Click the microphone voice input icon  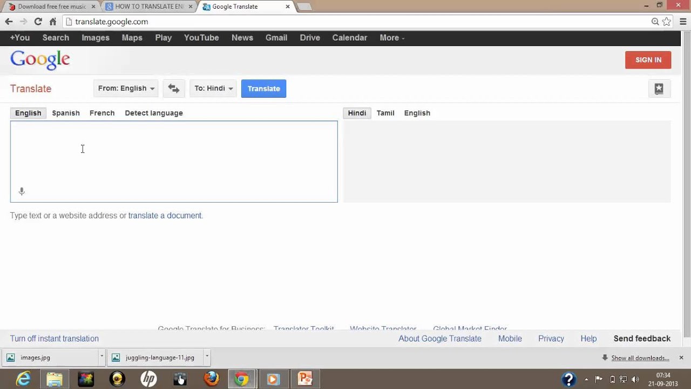coord(22,191)
